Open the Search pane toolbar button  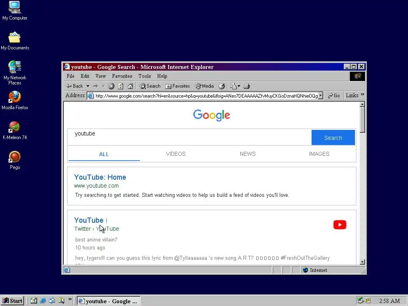pyautogui.click(x=150, y=86)
